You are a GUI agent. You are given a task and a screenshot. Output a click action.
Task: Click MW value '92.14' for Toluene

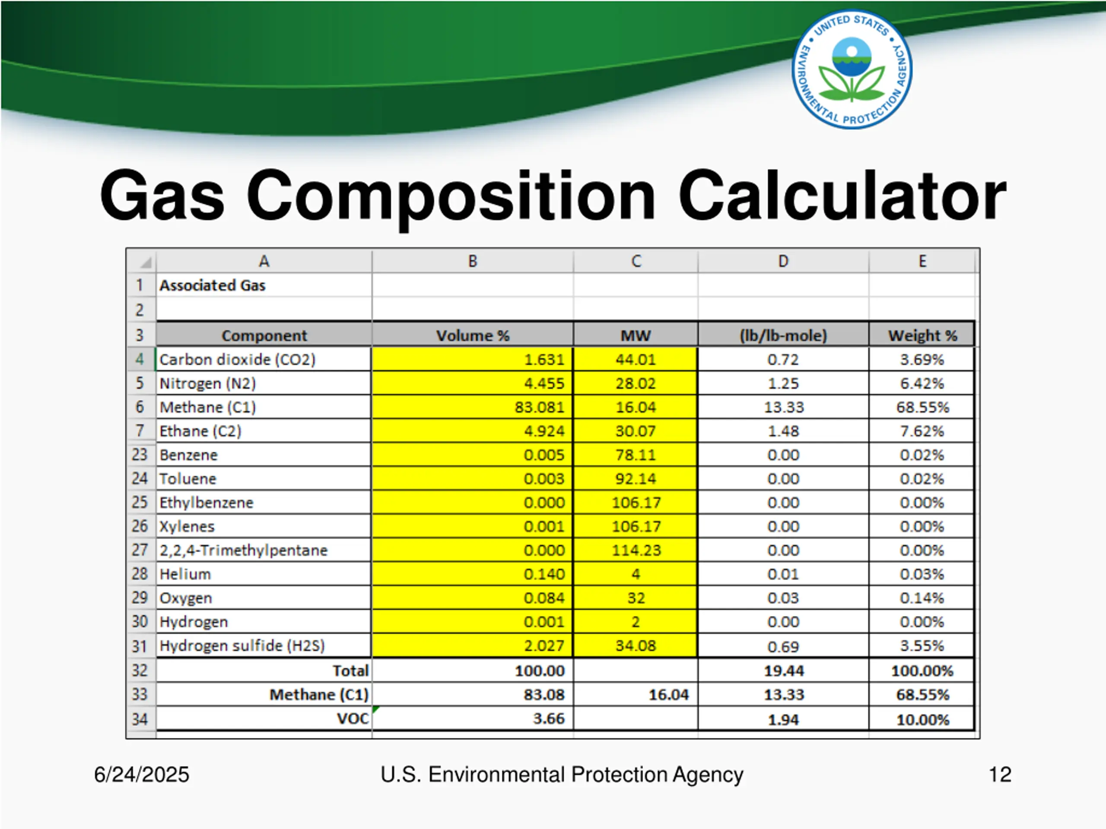[x=636, y=479]
